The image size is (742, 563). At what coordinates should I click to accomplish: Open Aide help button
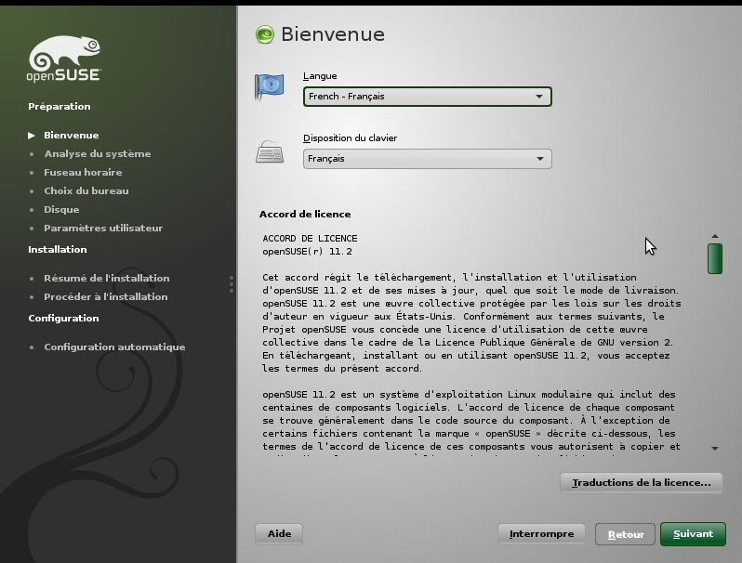pos(279,534)
